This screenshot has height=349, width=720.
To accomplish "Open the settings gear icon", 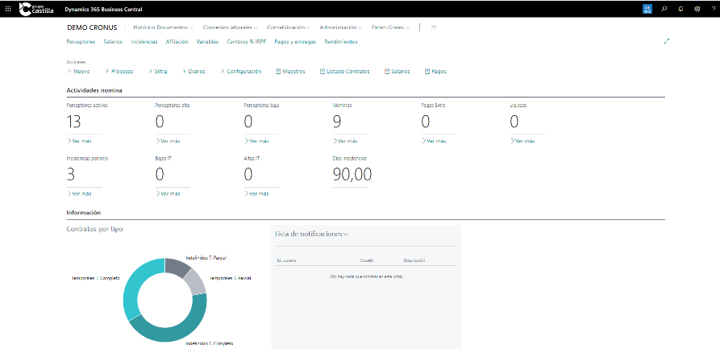I will pos(697,8).
